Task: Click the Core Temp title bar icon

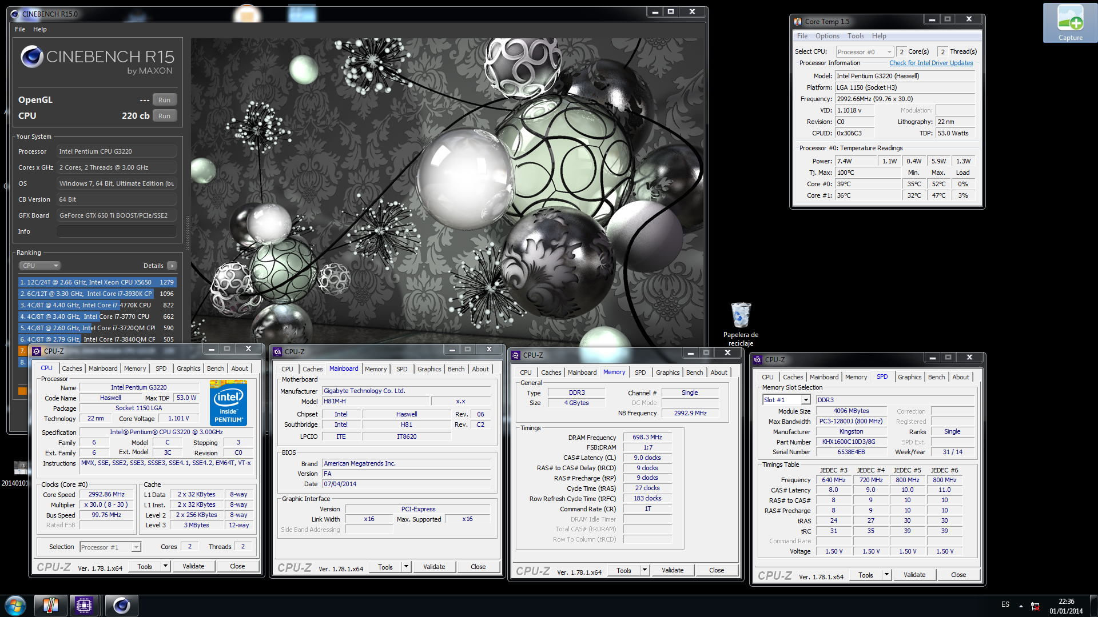Action: pos(798,22)
